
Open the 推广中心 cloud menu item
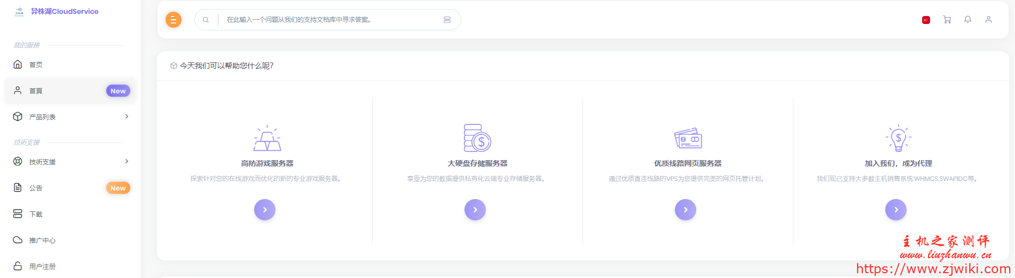click(x=42, y=240)
